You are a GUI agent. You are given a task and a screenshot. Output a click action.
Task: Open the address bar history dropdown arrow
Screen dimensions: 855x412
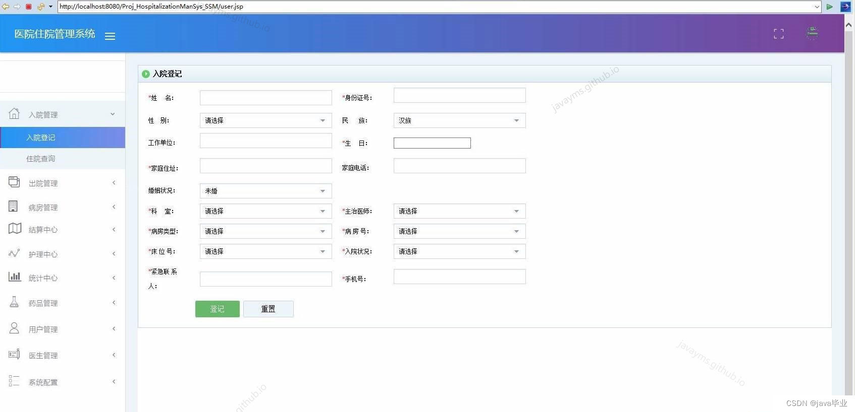[x=817, y=7]
